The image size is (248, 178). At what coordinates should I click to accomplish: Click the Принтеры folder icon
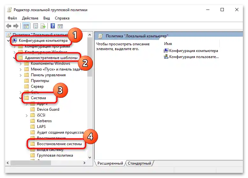click(26, 81)
